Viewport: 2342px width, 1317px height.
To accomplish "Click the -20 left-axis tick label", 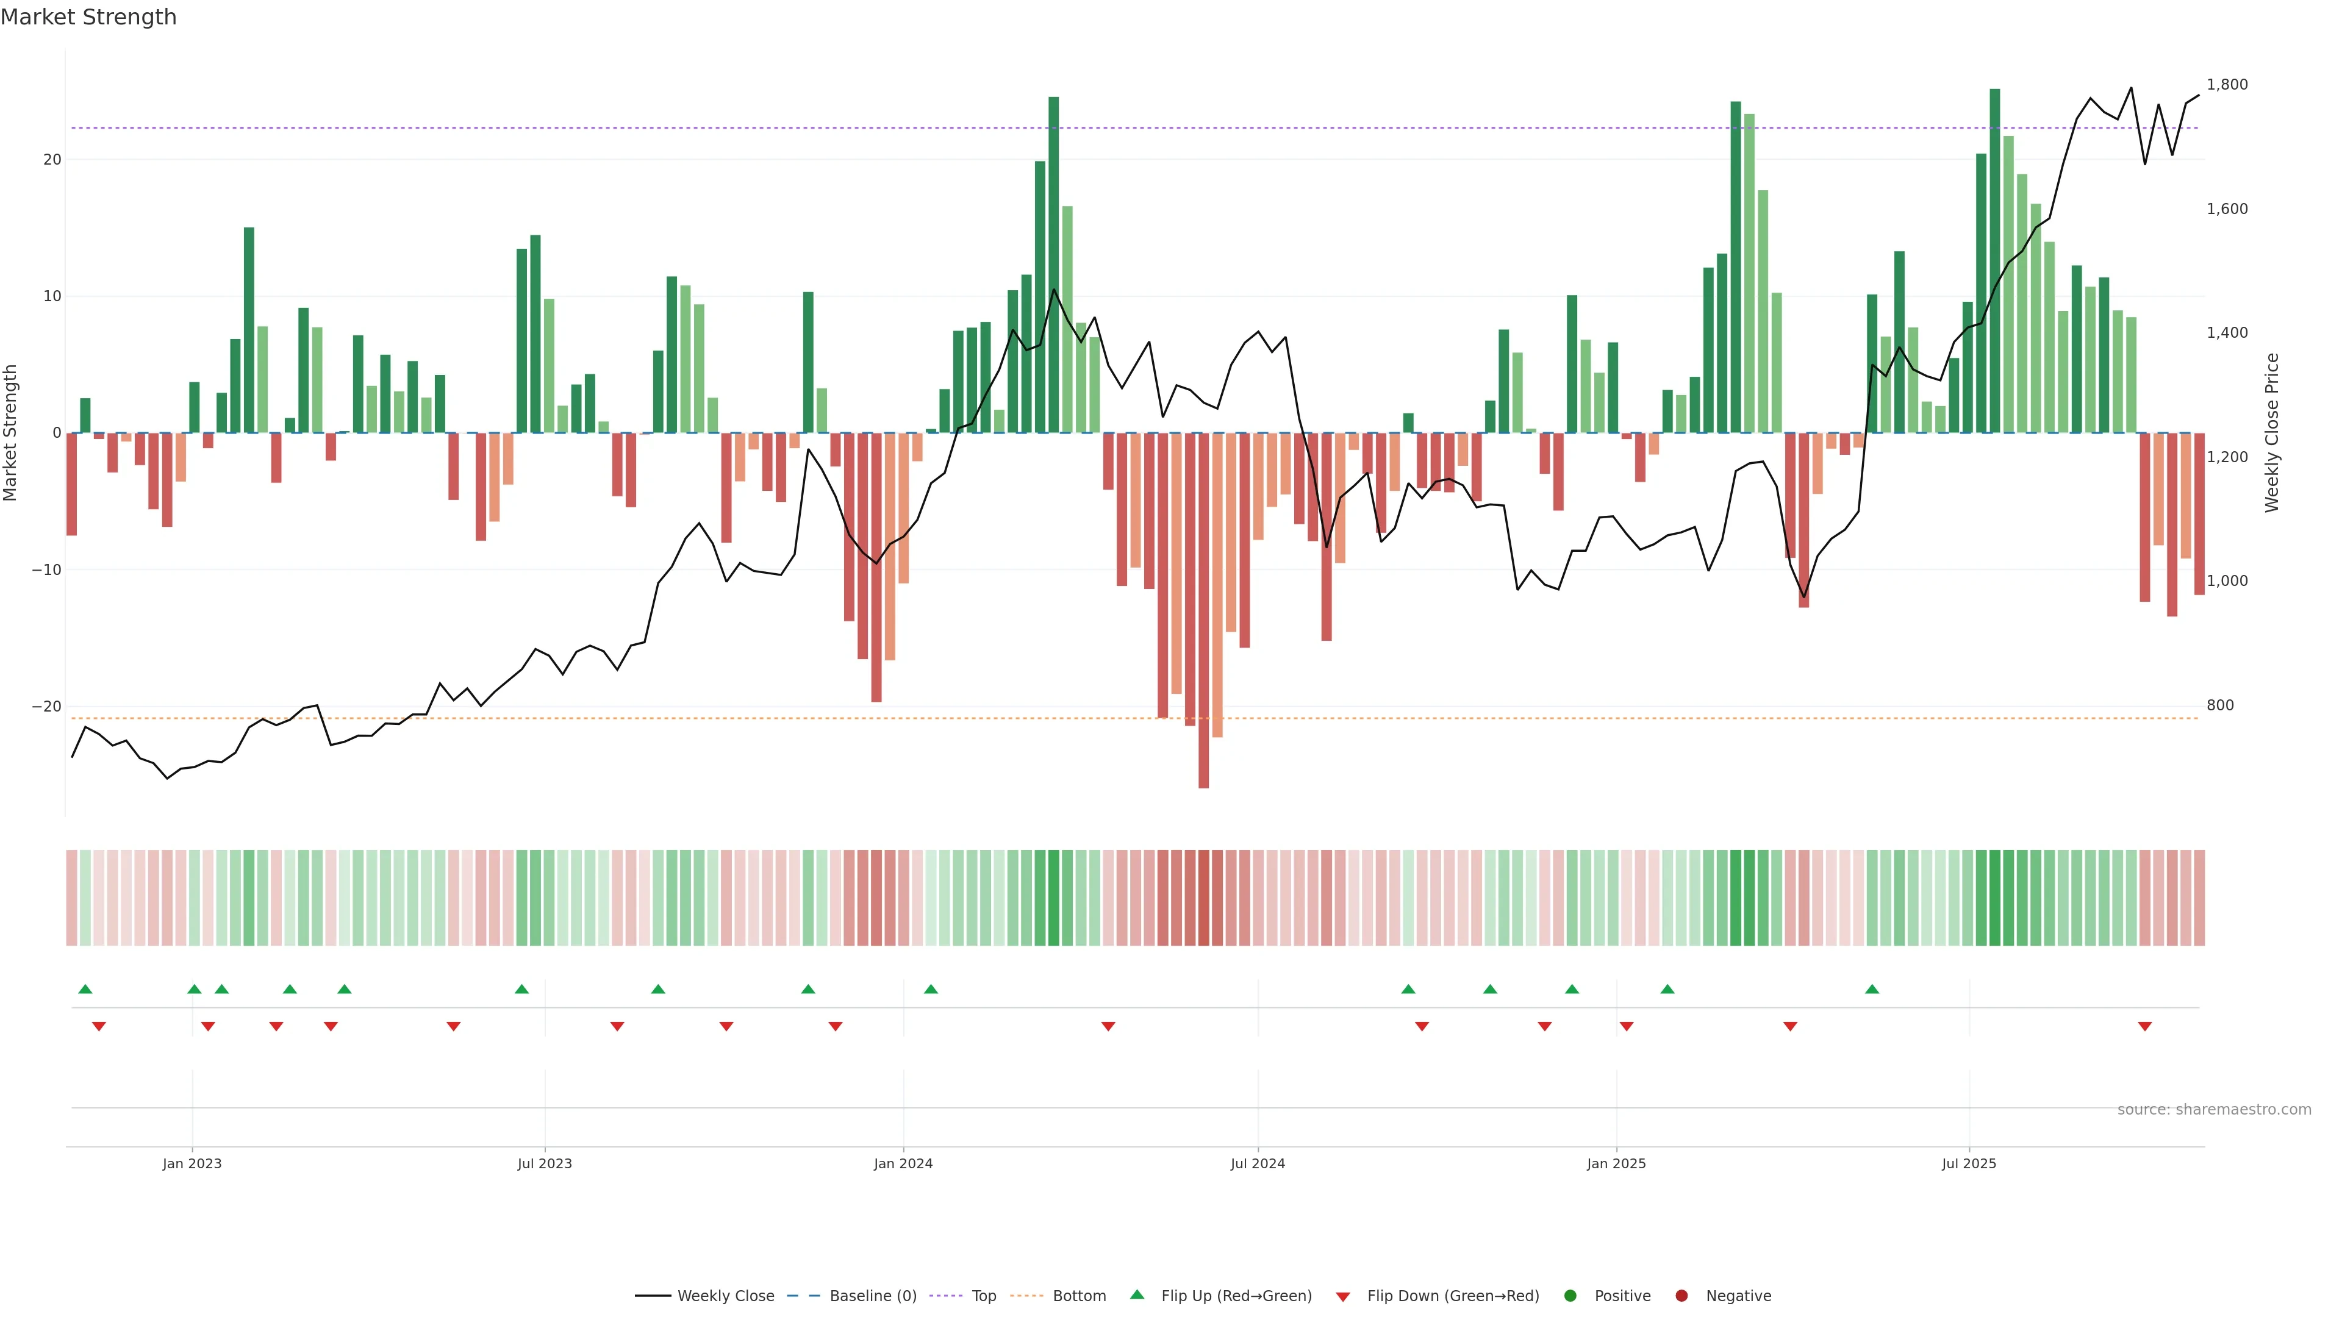I will 46,706.
